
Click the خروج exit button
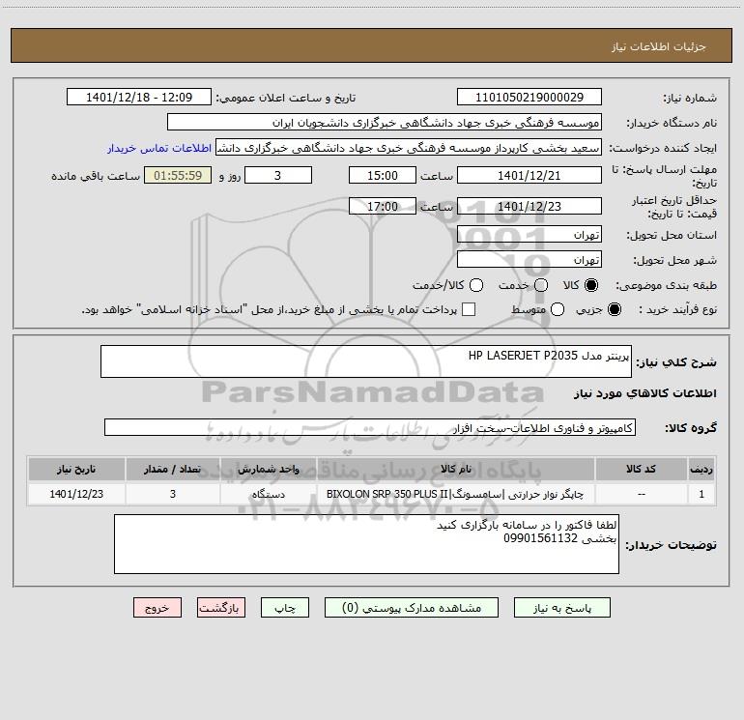(157, 608)
